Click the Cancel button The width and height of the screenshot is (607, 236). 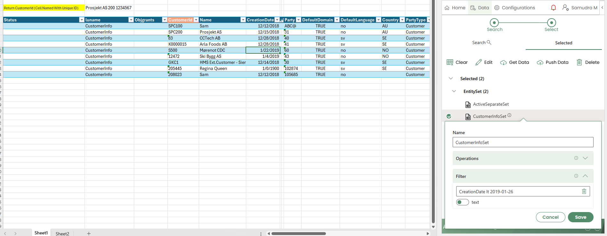[x=550, y=217]
